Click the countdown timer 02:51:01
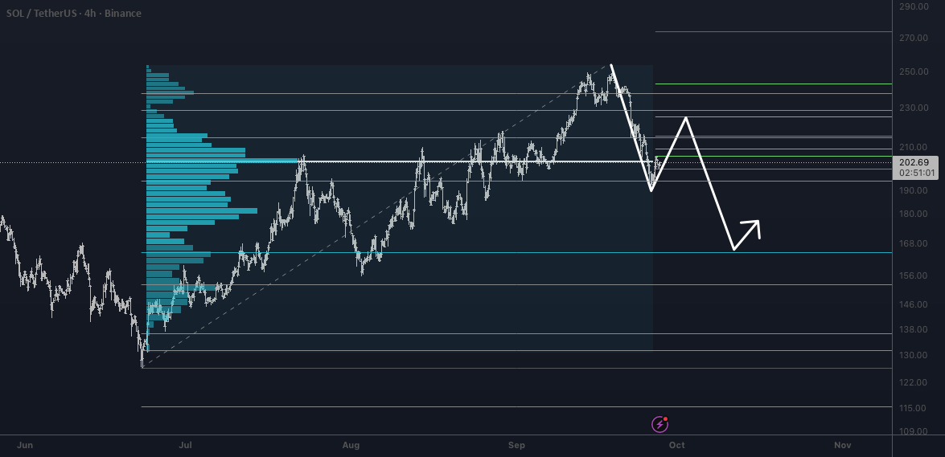945x457 pixels. 916,173
